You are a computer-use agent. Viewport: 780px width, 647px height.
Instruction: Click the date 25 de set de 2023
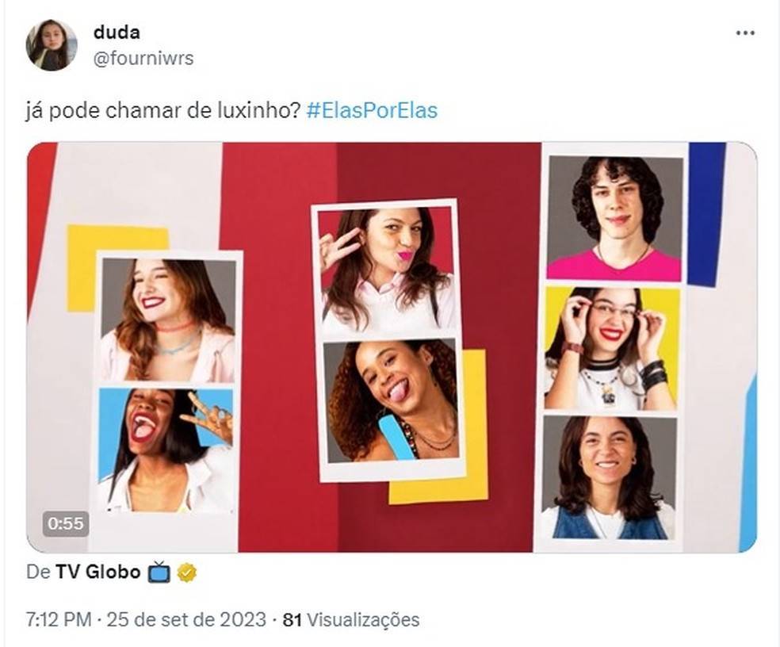186,619
